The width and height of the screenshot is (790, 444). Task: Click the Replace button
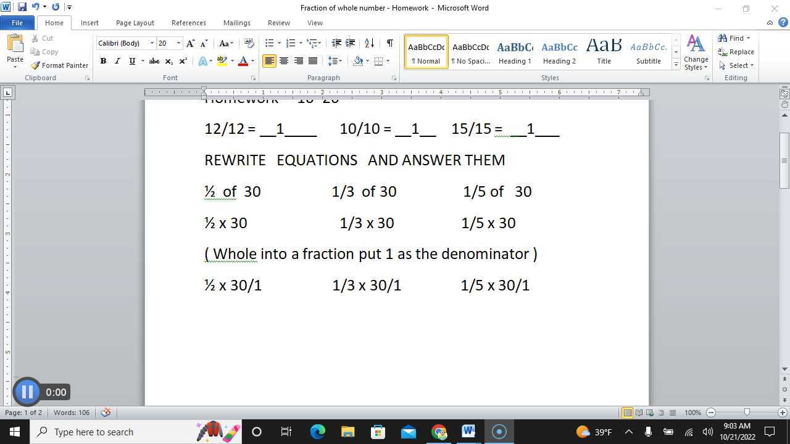pos(736,52)
